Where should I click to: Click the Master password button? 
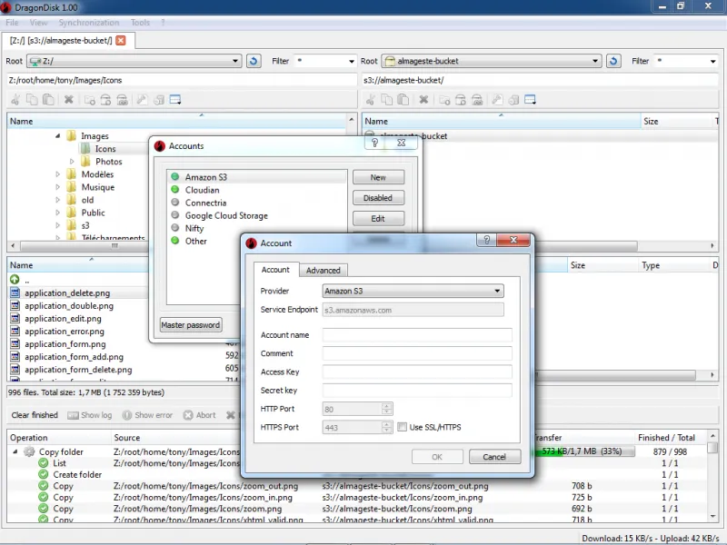191,325
